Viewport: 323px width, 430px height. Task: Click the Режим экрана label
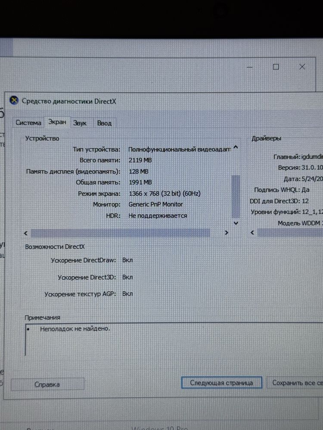99,193
